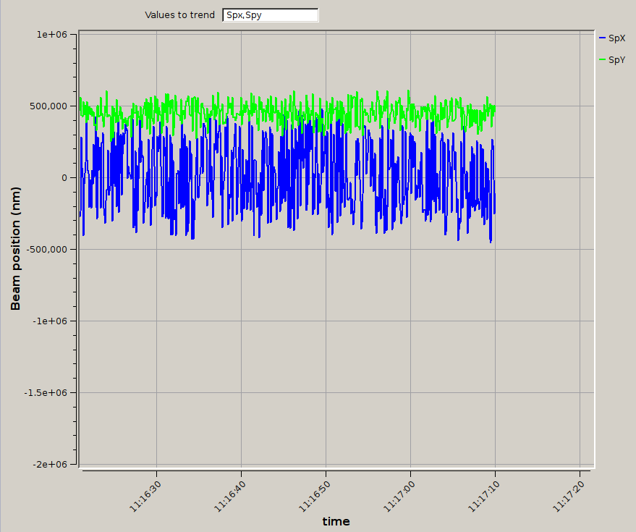Screen dimensions: 636x532
Task: Click the 1e+06 y-axis tick label
Action: pos(51,35)
